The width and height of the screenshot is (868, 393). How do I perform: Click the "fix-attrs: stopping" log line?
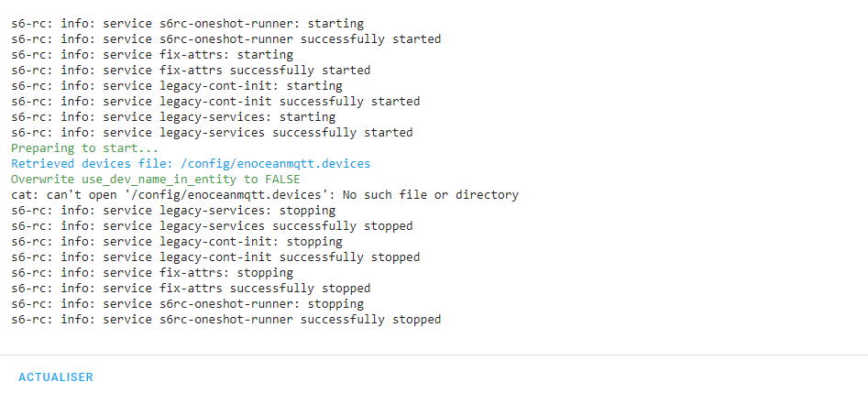coord(152,272)
